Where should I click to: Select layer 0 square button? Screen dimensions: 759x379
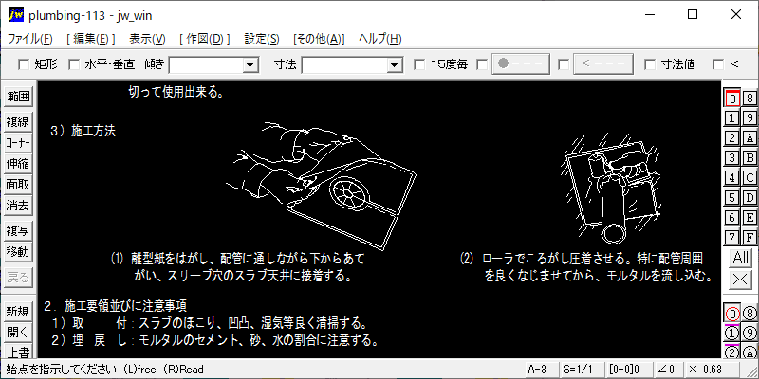pyautogui.click(x=732, y=99)
